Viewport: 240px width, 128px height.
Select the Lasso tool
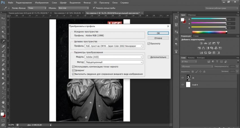[x=3, y=27]
